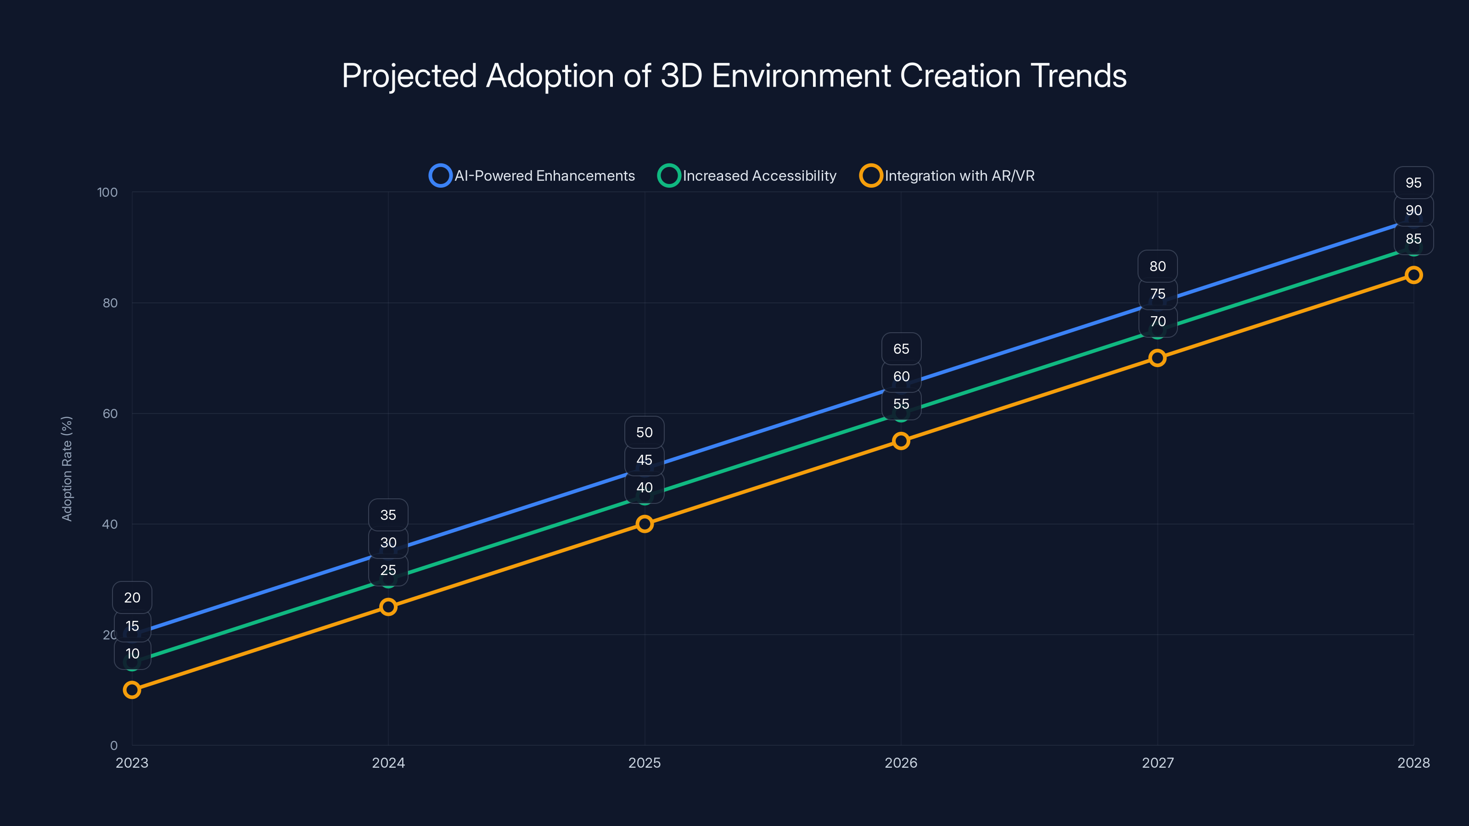This screenshot has width=1469, height=826.
Task: Click the data label 50 at 2025
Action: 645,432
